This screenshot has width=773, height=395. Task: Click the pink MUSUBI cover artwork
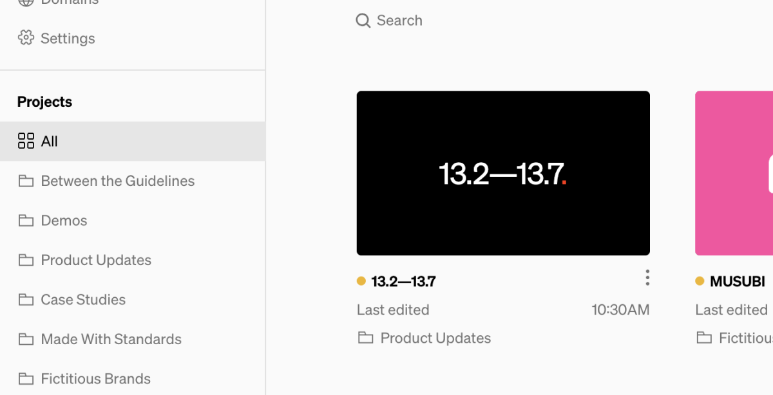pos(734,173)
